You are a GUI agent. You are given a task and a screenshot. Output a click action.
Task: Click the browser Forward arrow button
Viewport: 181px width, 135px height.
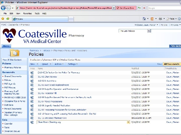[x=9, y=8]
